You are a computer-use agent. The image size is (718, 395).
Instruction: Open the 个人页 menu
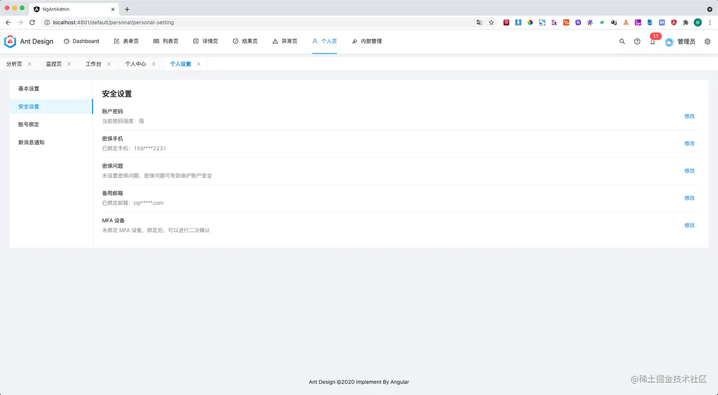pyautogui.click(x=324, y=41)
